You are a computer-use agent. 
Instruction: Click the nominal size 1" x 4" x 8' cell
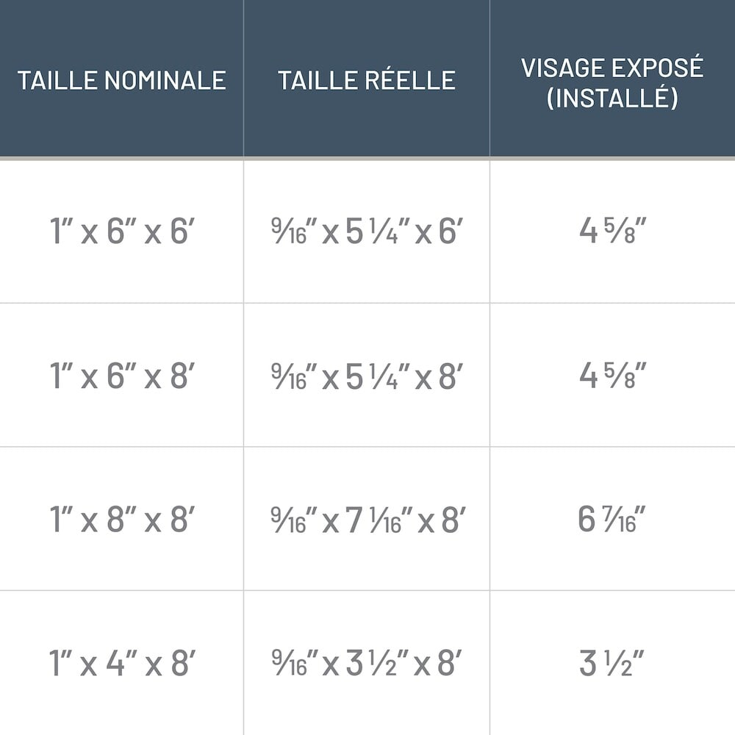coord(121,664)
